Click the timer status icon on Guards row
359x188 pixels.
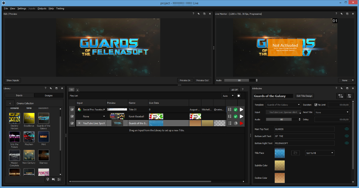[x=236, y=123]
